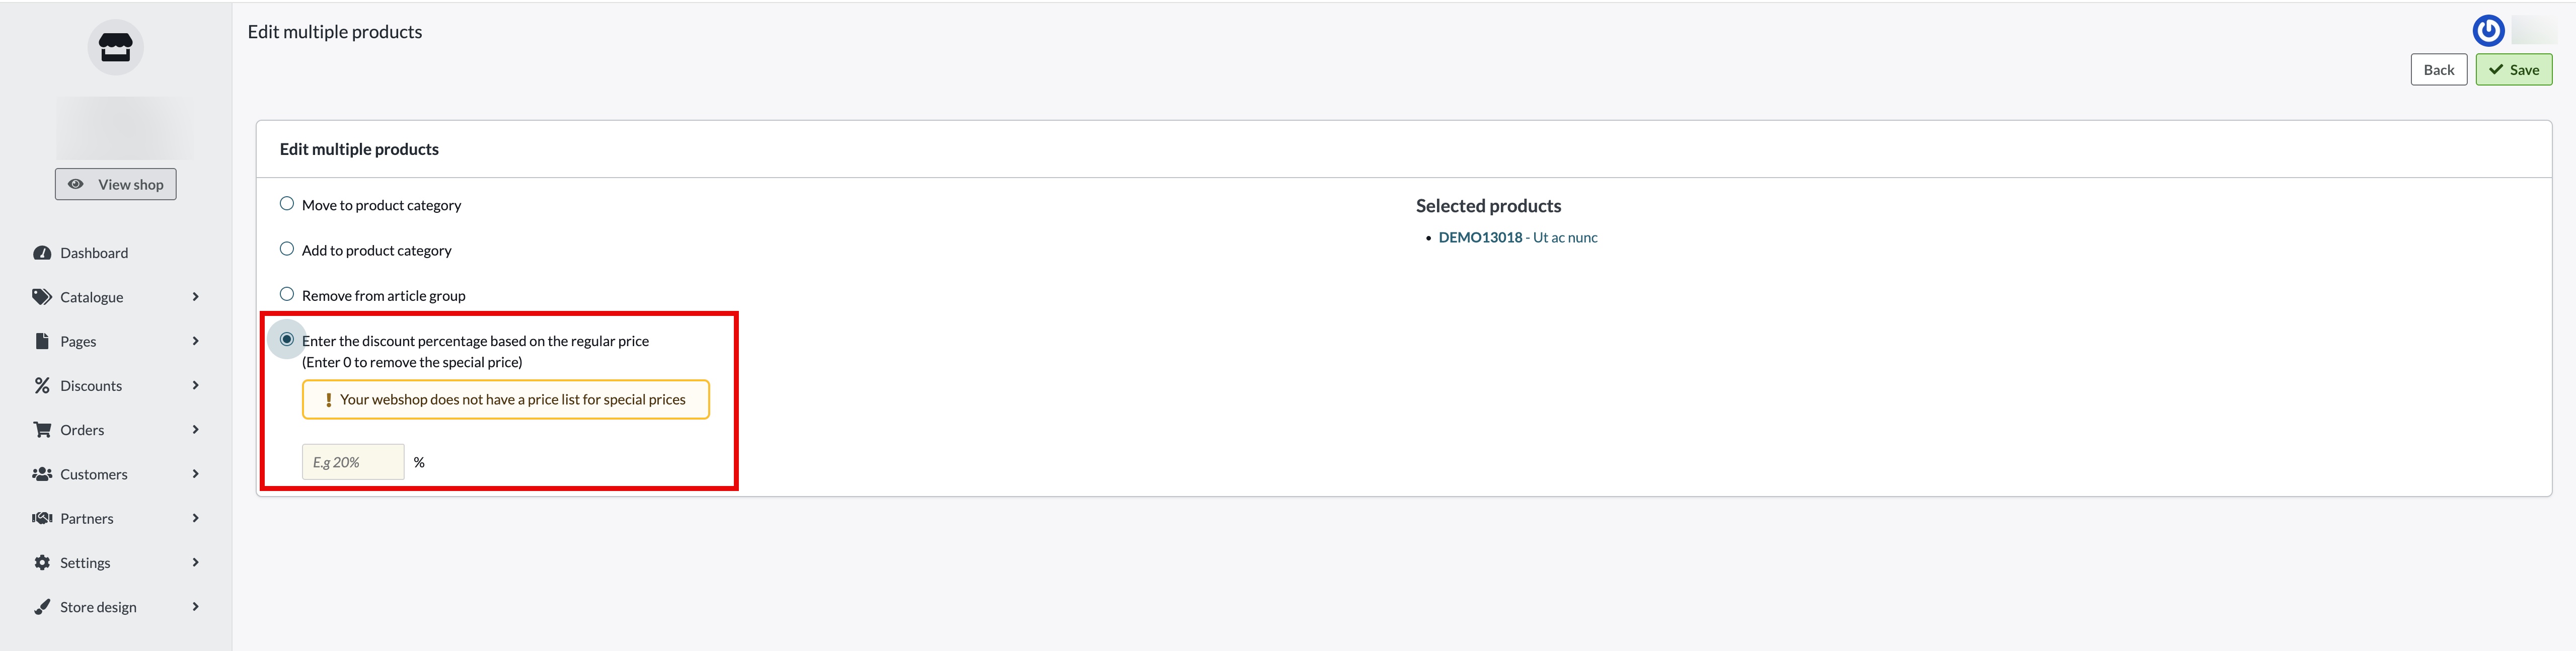The width and height of the screenshot is (2576, 651).
Task: Open the Pages menu item
Action: pos(78,342)
